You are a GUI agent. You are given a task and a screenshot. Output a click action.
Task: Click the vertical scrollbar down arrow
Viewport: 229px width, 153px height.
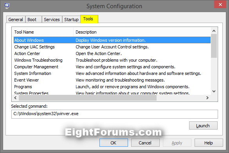[x=214, y=91]
